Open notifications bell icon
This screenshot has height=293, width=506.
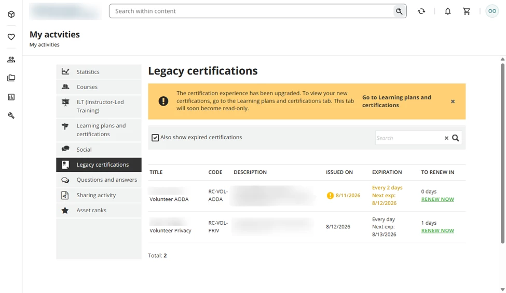tap(447, 11)
